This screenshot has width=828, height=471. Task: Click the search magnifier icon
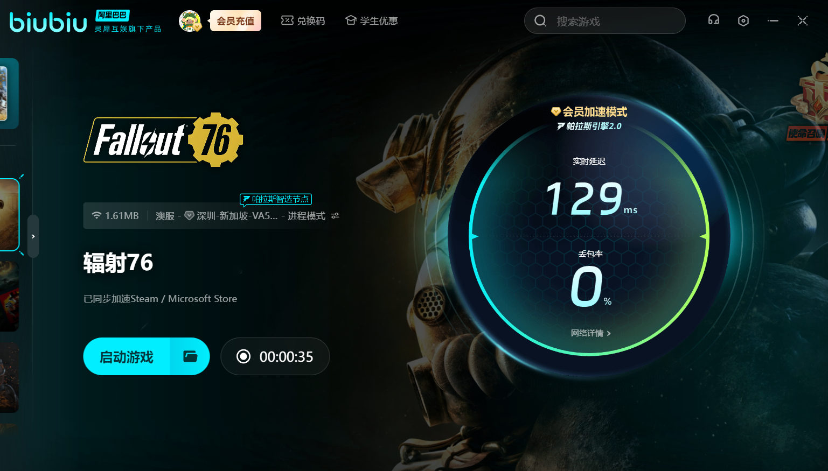coord(540,21)
